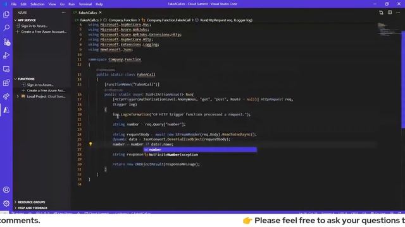Screen dimensions: 405x227
Task: Open the Accounts menu icon
Action: [6, 190]
